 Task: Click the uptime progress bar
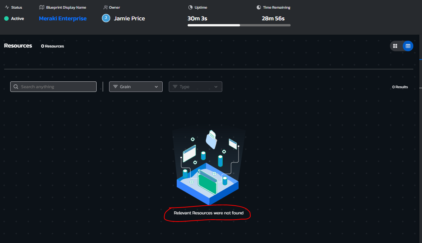(239, 25)
